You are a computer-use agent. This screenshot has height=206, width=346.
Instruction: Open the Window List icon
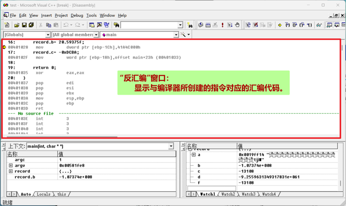[x=106, y=25]
